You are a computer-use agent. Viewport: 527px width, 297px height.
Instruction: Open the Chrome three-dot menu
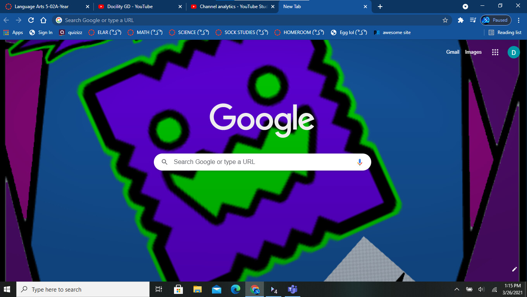(x=518, y=20)
